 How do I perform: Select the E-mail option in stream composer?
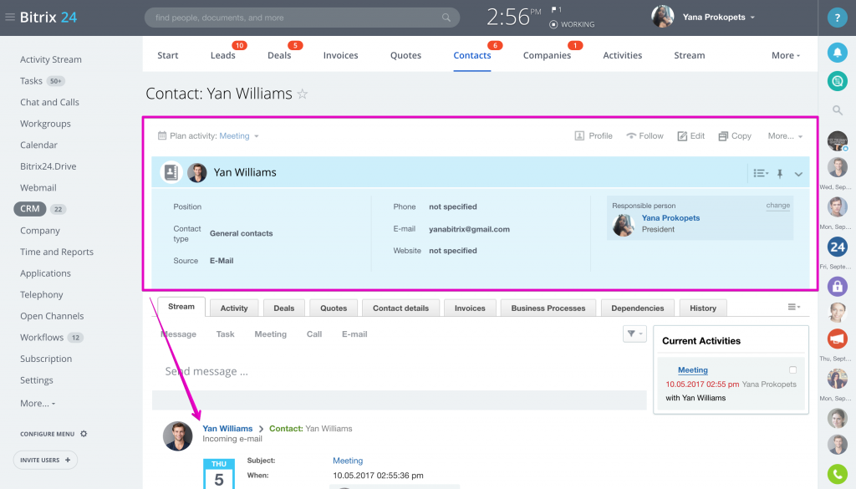pos(354,334)
